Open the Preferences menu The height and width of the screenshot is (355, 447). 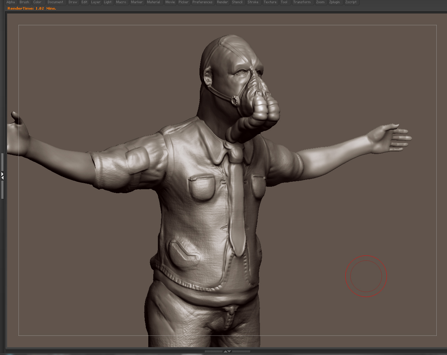pos(202,2)
